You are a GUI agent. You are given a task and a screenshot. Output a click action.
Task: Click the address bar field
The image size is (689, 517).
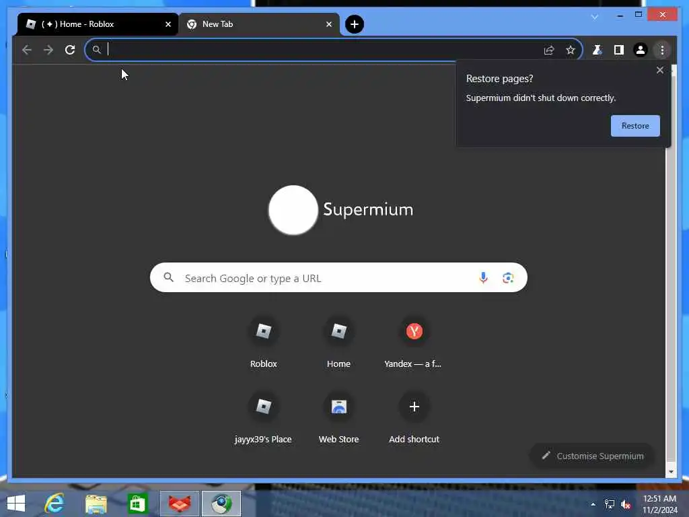coord(333,50)
